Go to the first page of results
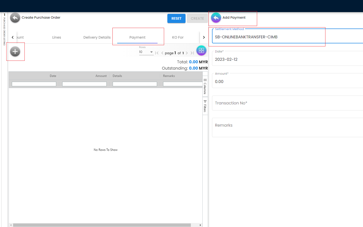The height and width of the screenshot is (227, 363). click(157, 53)
